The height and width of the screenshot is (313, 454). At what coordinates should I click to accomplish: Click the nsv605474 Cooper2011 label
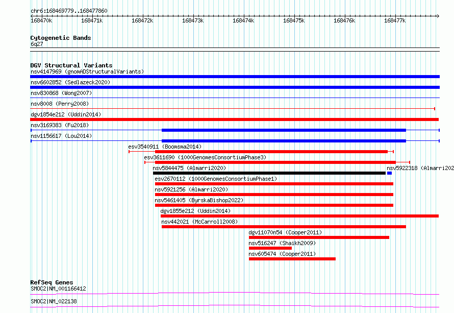tap(282, 254)
